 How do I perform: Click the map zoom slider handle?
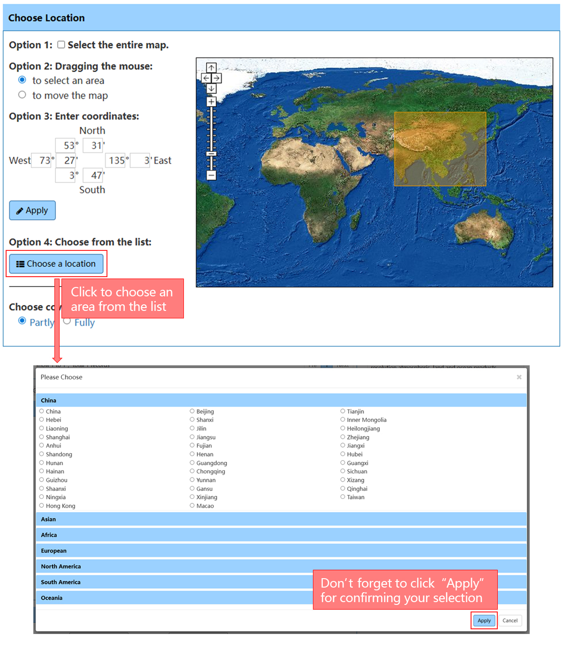point(212,154)
